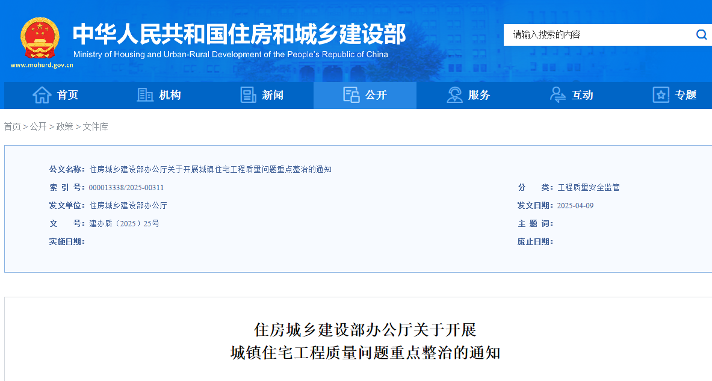The height and width of the screenshot is (381, 712).
Task: Open the 机构 navigation tab
Action: pyautogui.click(x=159, y=95)
